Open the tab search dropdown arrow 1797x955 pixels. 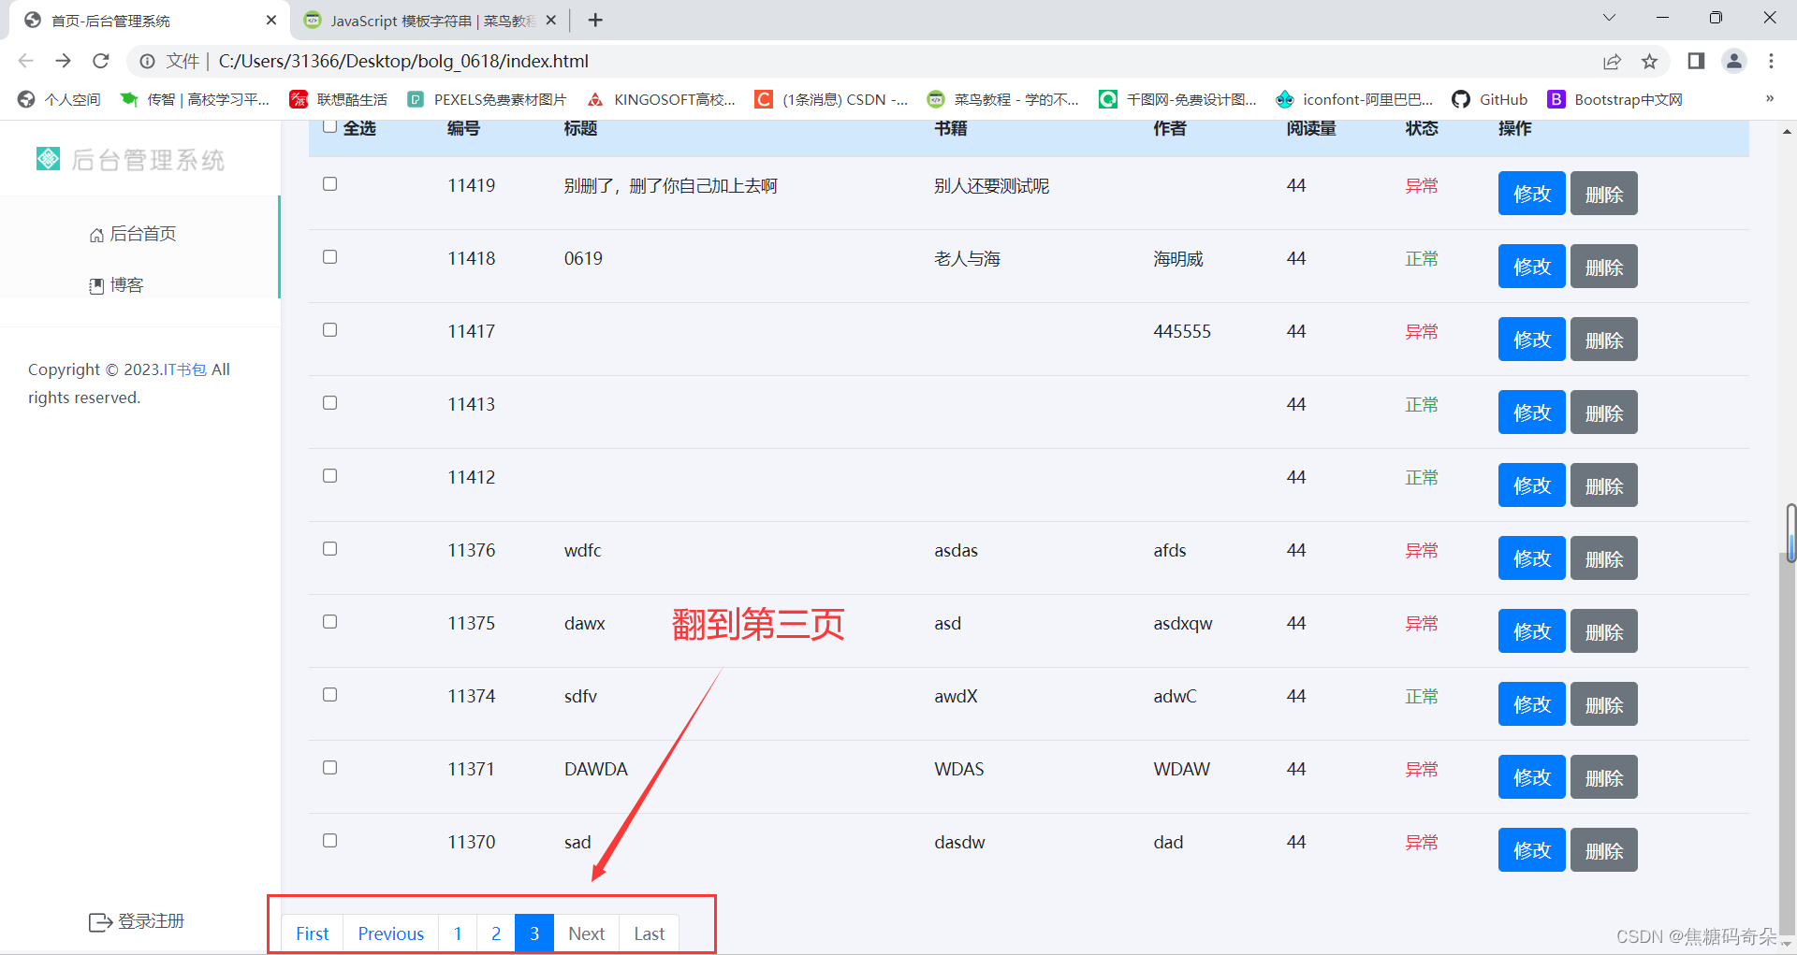1609,18
